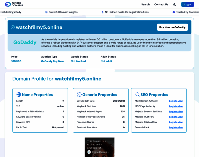The image size is (199, 157).
Task: Toggle dark mode moon icon
Action: tap(175, 4)
